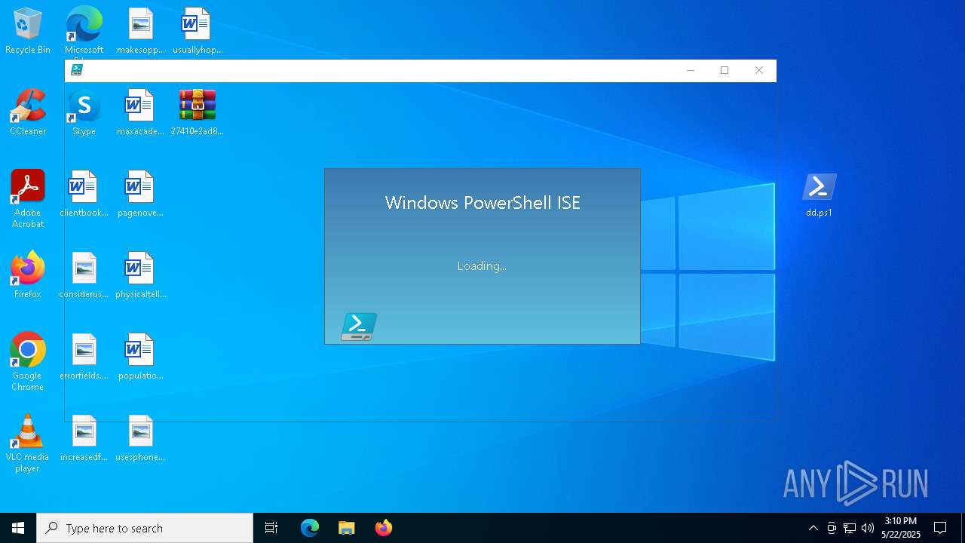Select the usesphone image file
965x543 pixels.
coord(140,437)
